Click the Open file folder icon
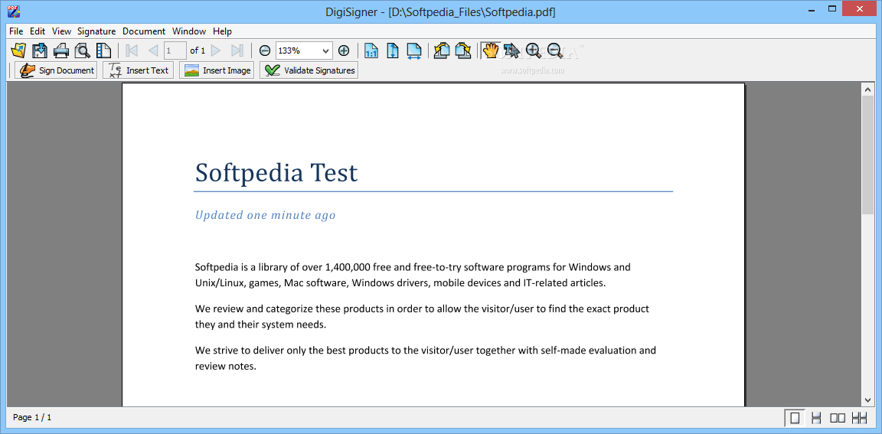882x434 pixels. (x=18, y=51)
